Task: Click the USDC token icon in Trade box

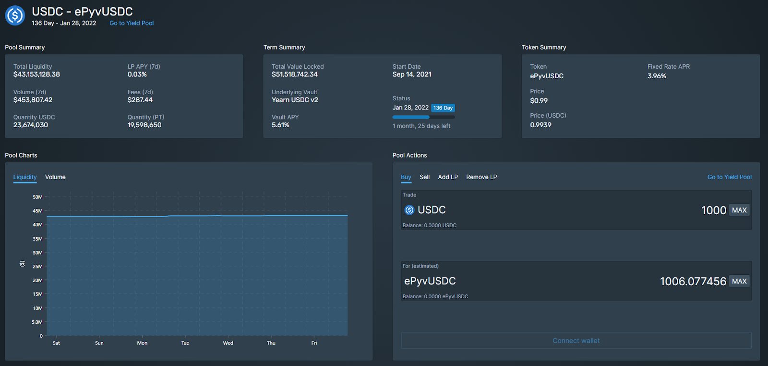Action: [x=409, y=210]
